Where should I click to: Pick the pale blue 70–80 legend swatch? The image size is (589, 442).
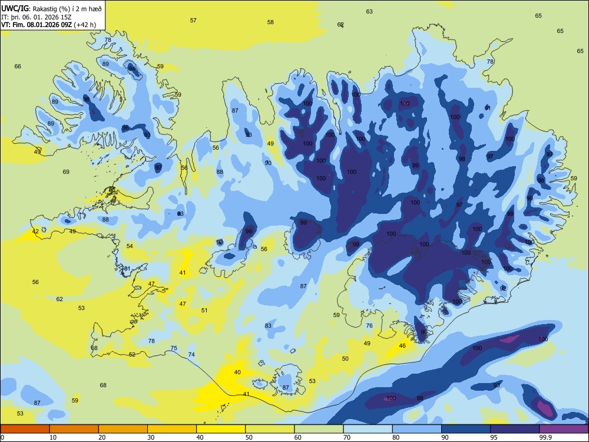coord(368,429)
